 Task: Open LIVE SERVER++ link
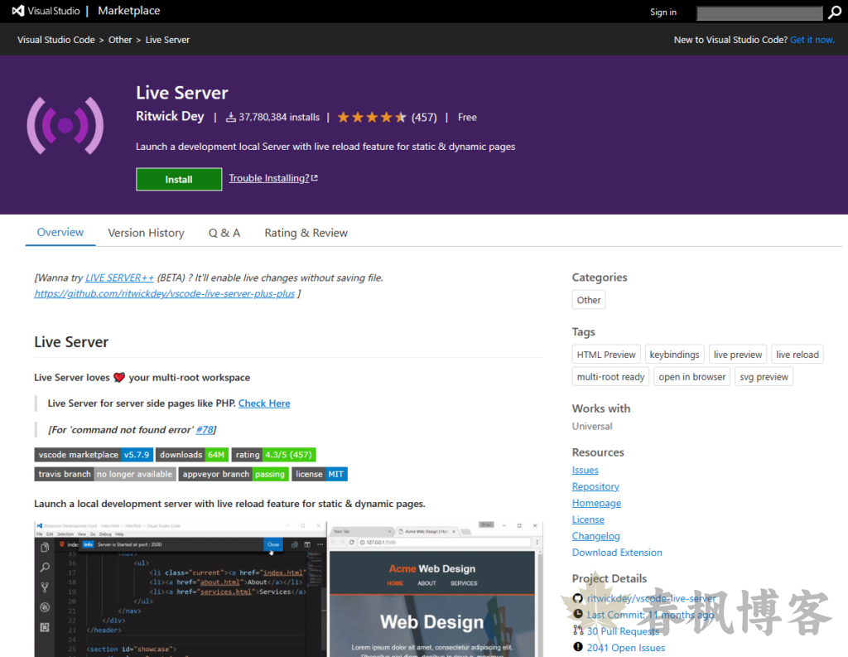pyautogui.click(x=119, y=278)
